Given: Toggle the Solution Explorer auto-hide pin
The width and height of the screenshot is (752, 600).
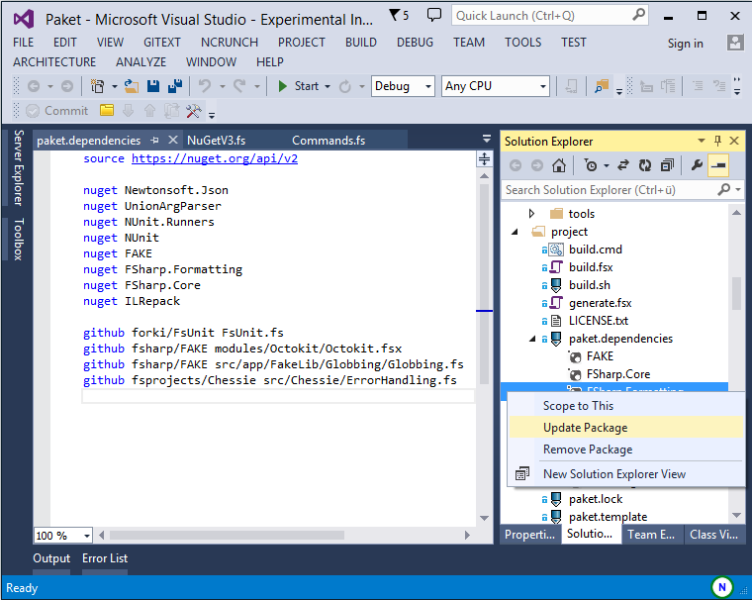Looking at the screenshot, I should (717, 141).
